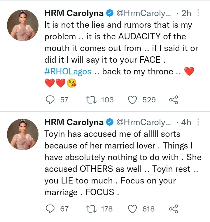Click the verified badge on the first tweet
Screen dimensions: 210x222
[x=110, y=13]
